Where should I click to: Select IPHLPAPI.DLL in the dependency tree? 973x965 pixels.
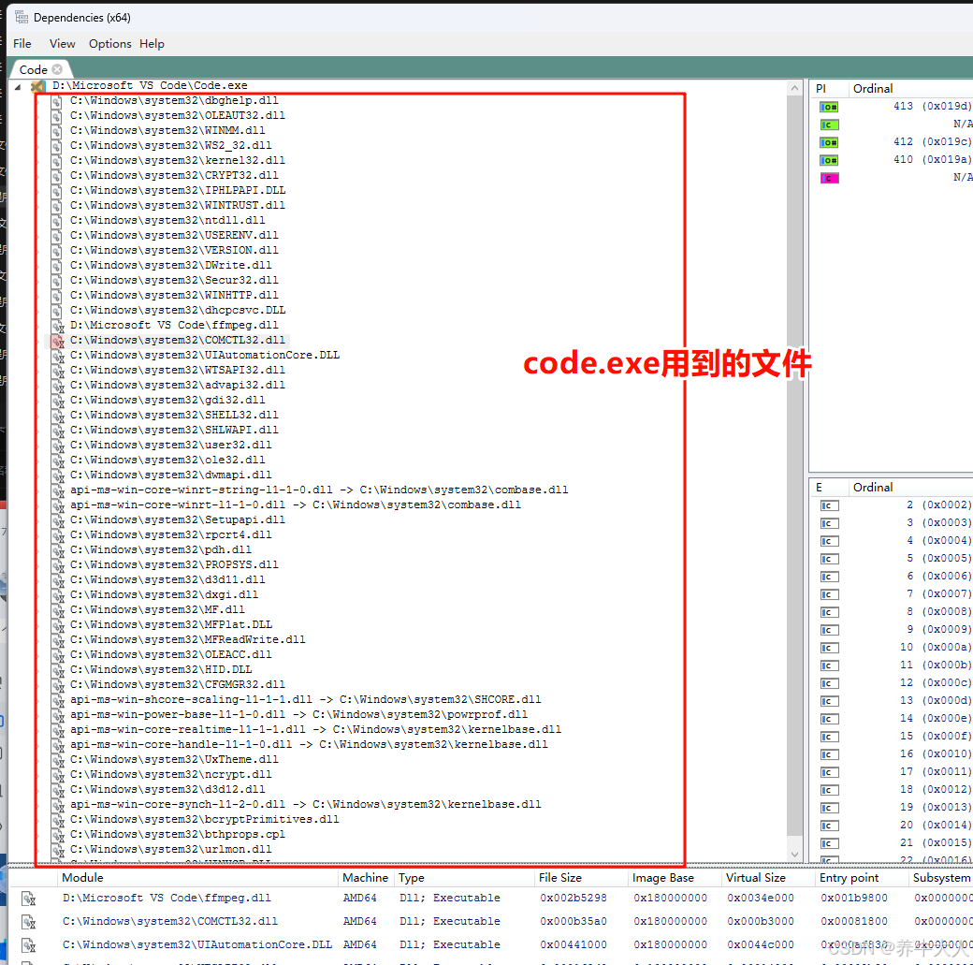click(178, 191)
